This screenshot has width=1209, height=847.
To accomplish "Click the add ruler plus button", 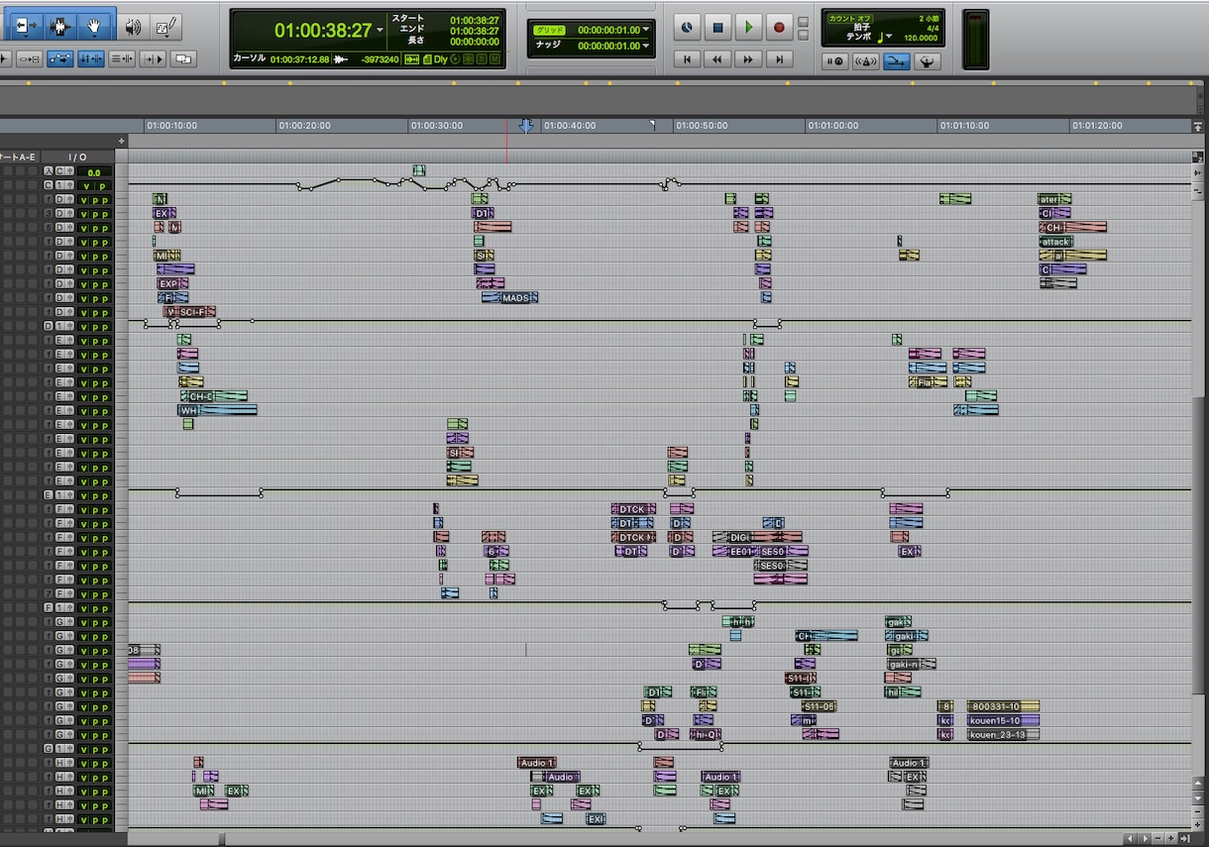I will 122,141.
